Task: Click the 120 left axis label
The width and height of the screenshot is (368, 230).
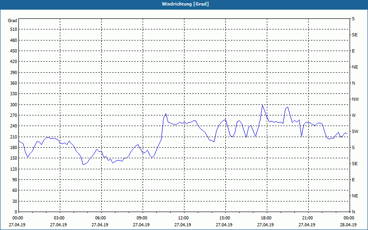Action: tap(14, 169)
